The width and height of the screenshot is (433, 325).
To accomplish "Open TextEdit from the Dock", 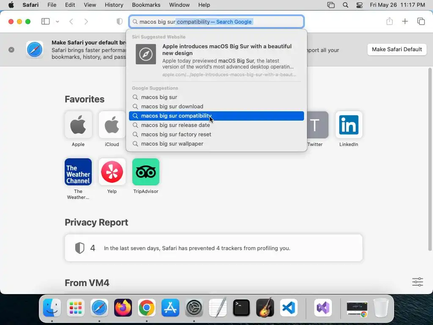I will coord(218,308).
